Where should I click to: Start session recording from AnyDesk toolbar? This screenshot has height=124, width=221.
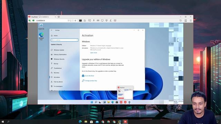tap(115, 21)
